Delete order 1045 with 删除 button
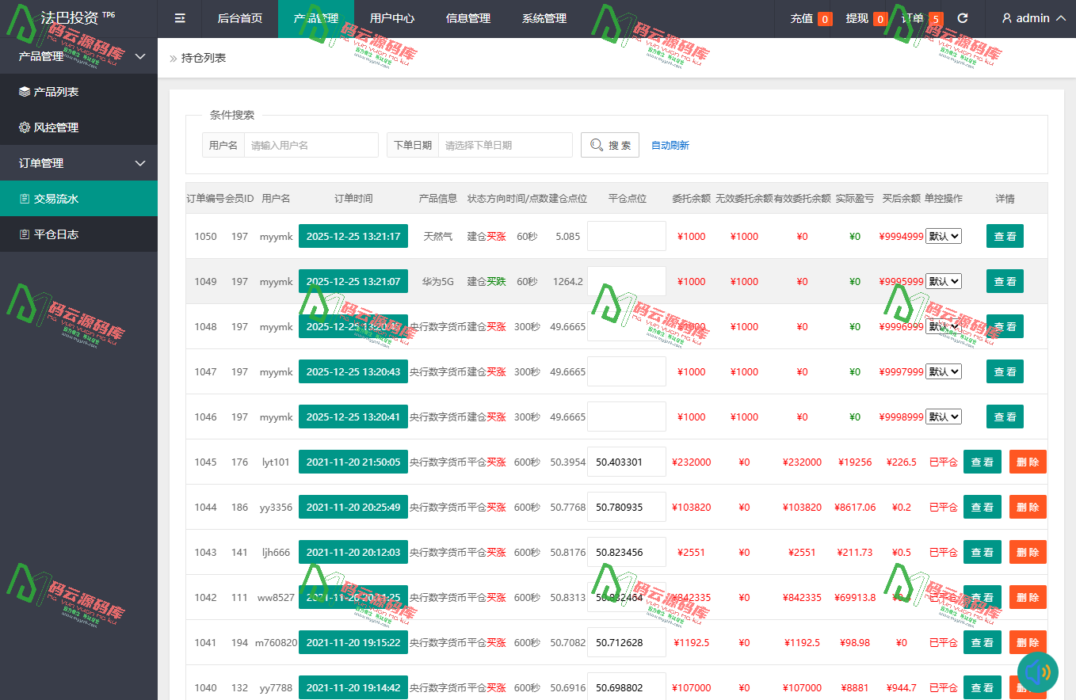This screenshot has height=700, width=1076. coord(1027,462)
